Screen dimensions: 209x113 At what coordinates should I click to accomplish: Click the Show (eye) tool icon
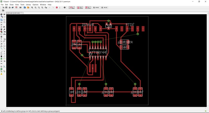4,14
